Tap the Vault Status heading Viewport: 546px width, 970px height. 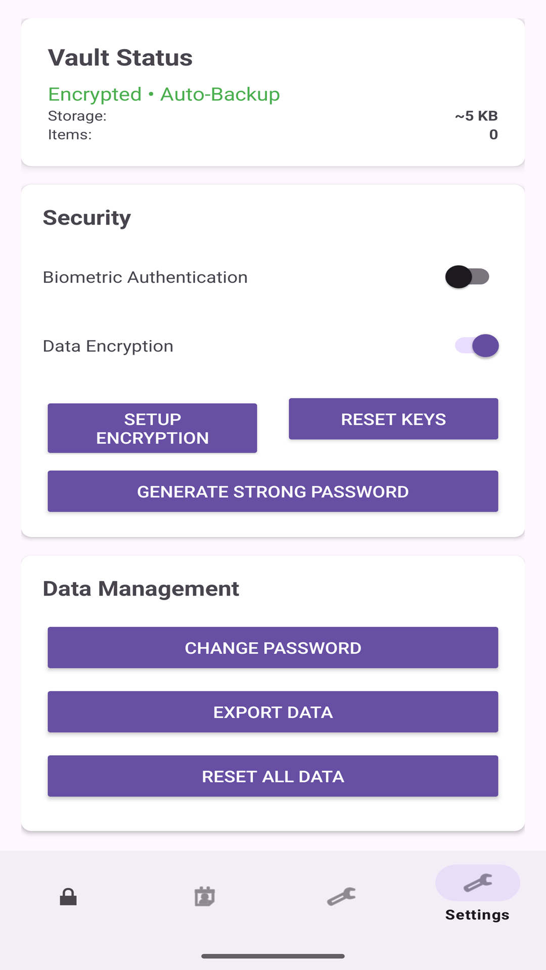coord(120,58)
